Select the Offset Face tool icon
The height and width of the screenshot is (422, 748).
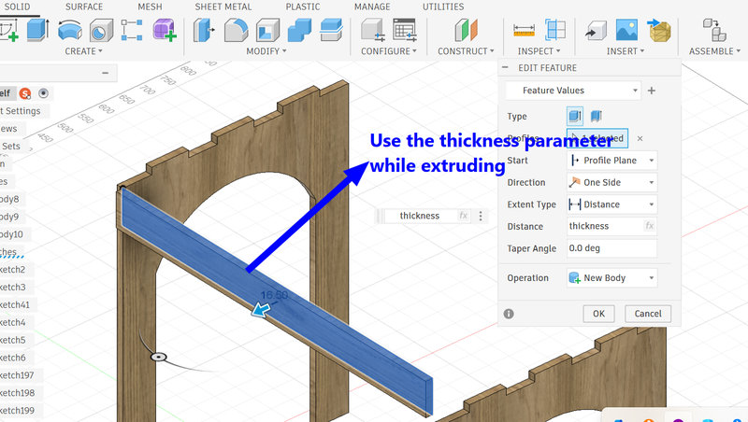(x=331, y=30)
